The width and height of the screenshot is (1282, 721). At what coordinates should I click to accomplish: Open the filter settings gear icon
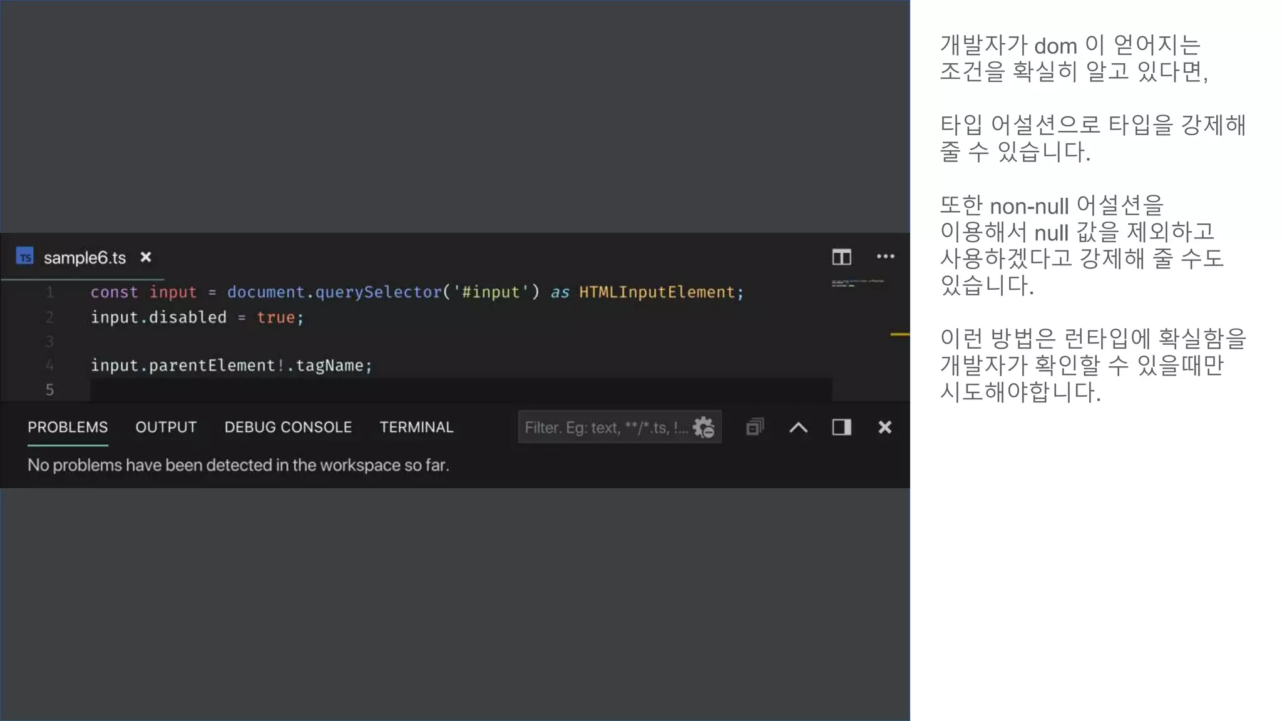(x=704, y=427)
